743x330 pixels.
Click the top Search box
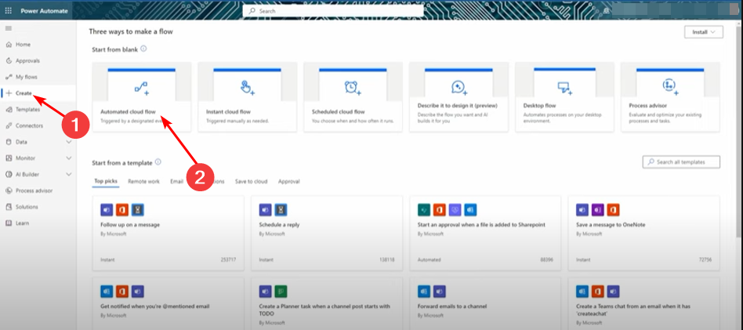[x=332, y=10]
